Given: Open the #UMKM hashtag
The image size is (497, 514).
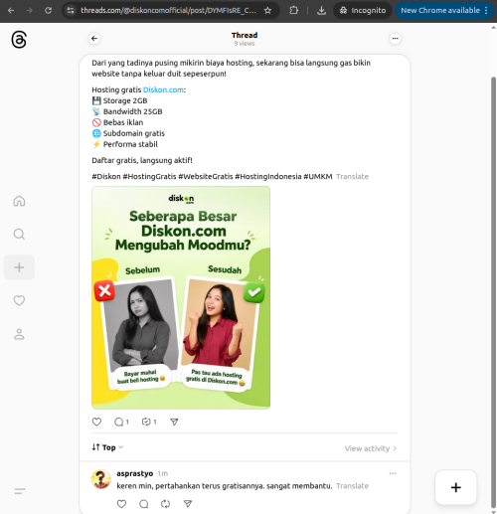Looking at the screenshot, I should click(x=318, y=177).
